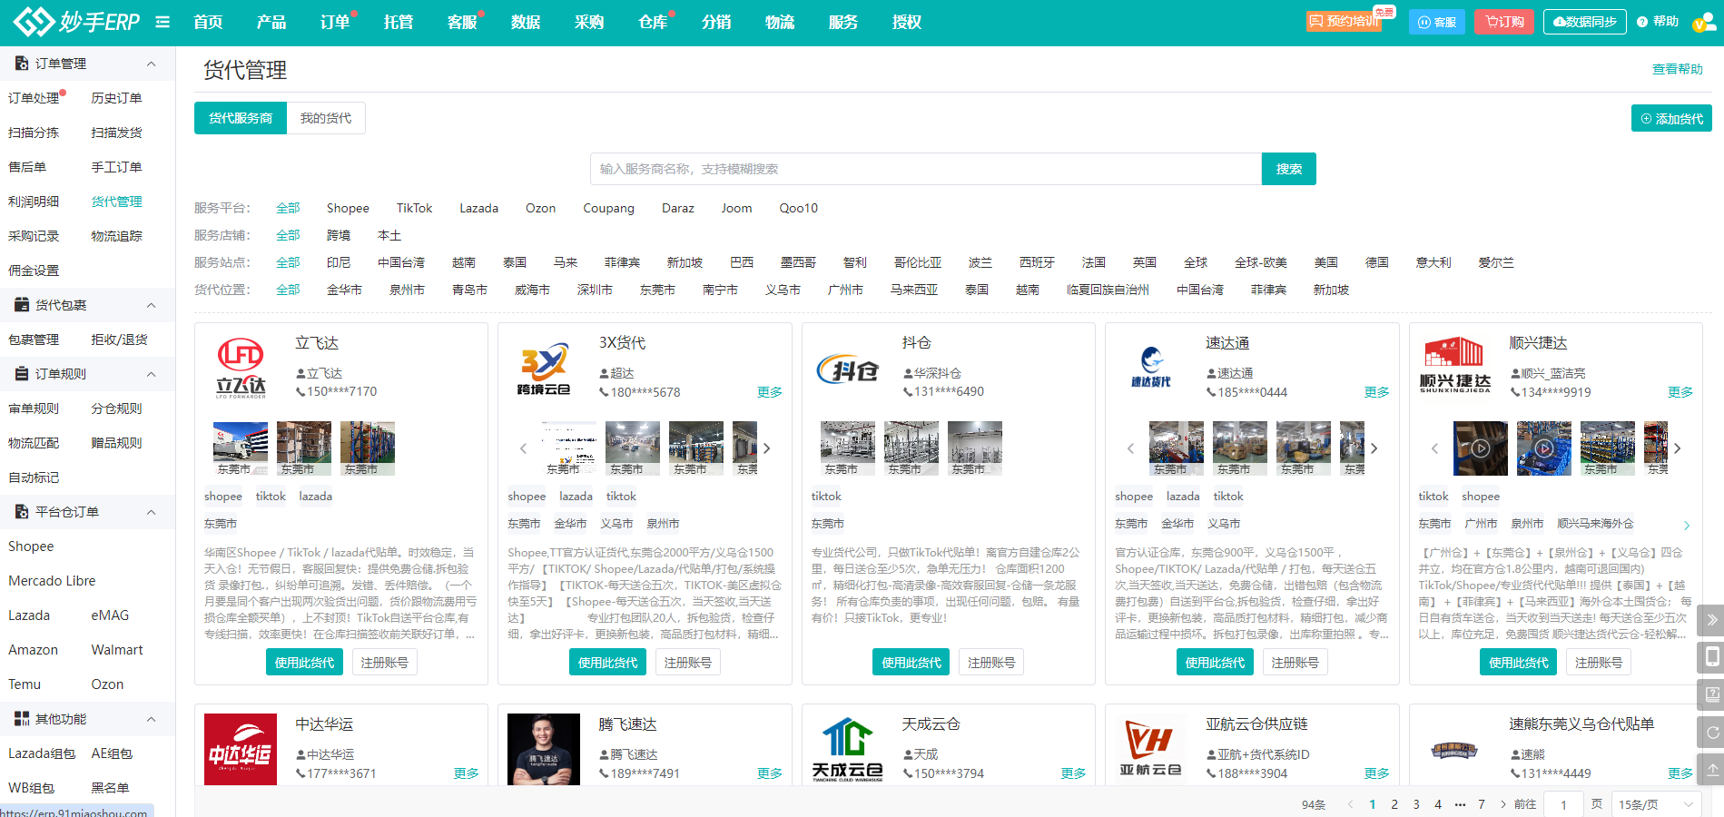
Task: Switch to the 我的货代 tab
Action: tap(326, 118)
